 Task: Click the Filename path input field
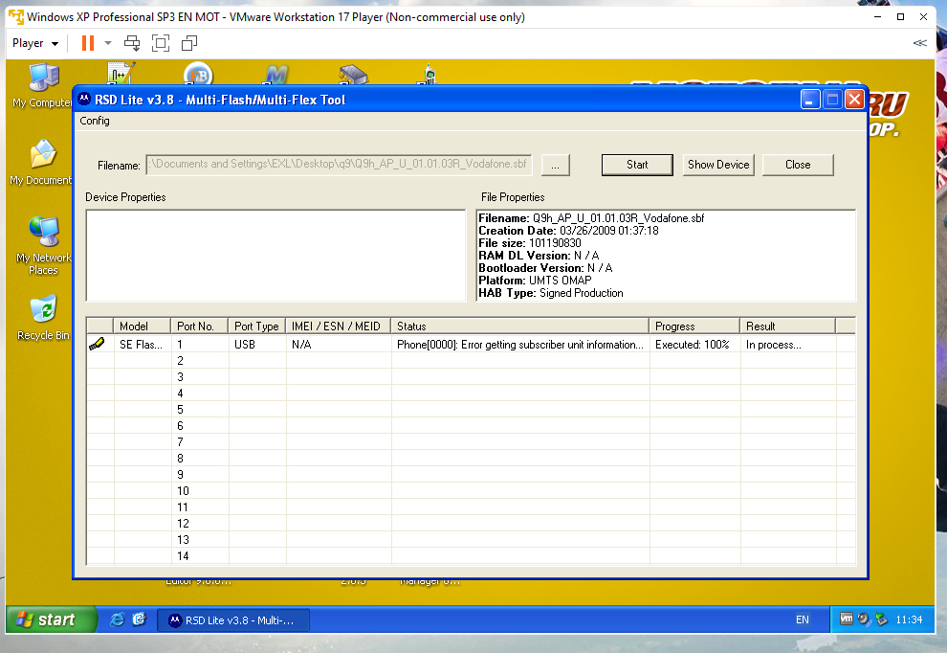339,165
